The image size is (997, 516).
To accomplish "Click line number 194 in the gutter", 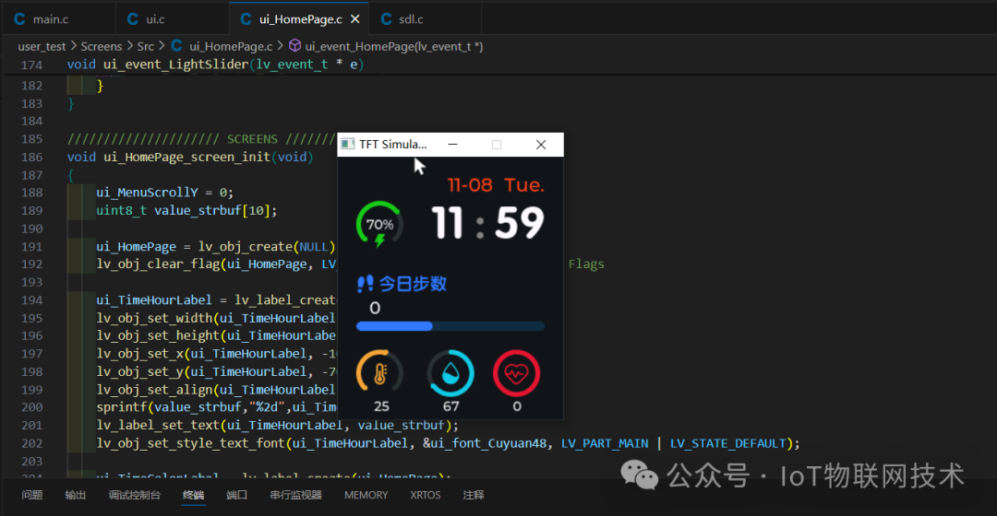I will click(31, 300).
